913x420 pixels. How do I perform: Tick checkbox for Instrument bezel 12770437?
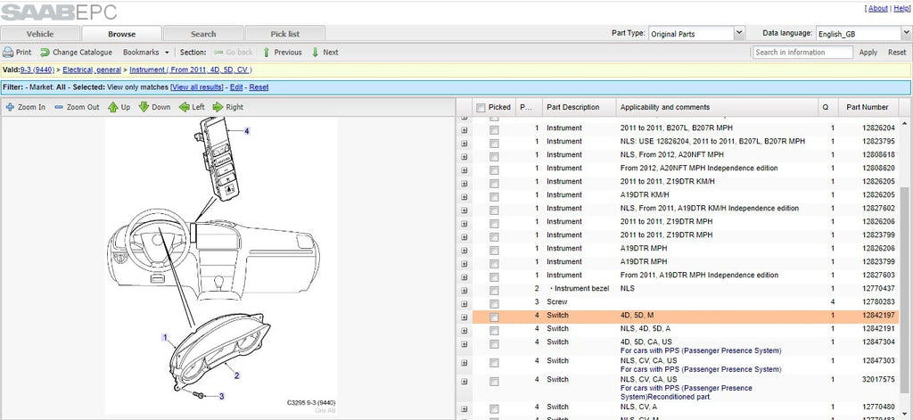(x=494, y=291)
